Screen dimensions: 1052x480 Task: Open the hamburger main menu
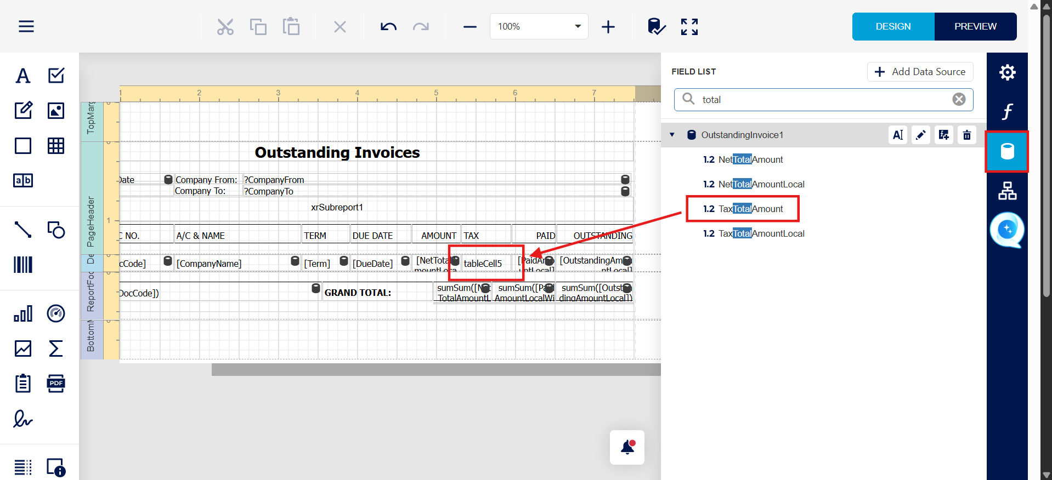(26, 26)
